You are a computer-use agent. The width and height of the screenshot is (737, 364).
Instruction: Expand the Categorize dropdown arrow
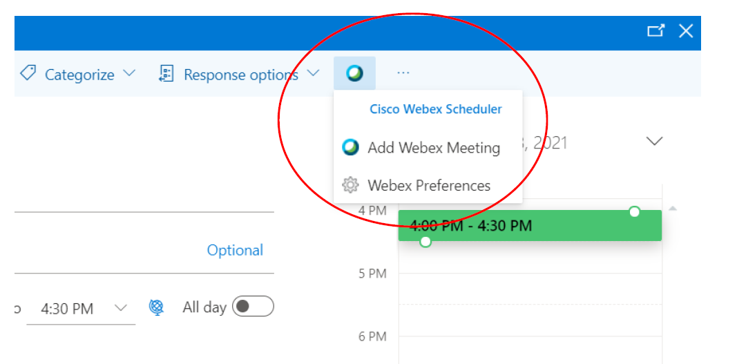point(129,73)
